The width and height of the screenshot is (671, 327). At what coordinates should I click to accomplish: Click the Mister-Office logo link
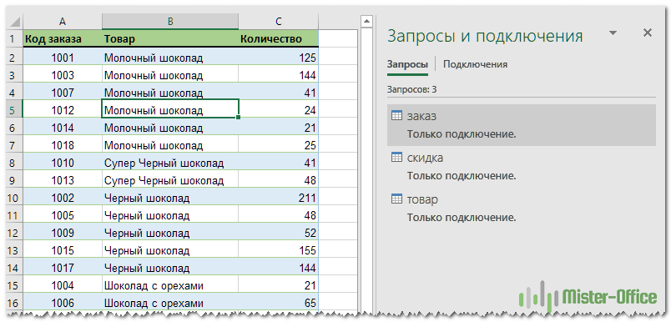(588, 297)
